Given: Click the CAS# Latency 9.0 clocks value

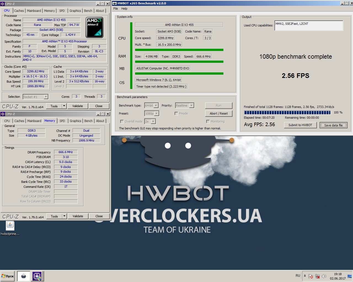Looking at the screenshot, I should coord(66,162).
